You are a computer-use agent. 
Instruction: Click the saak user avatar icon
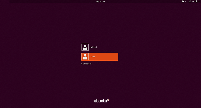point(85,57)
